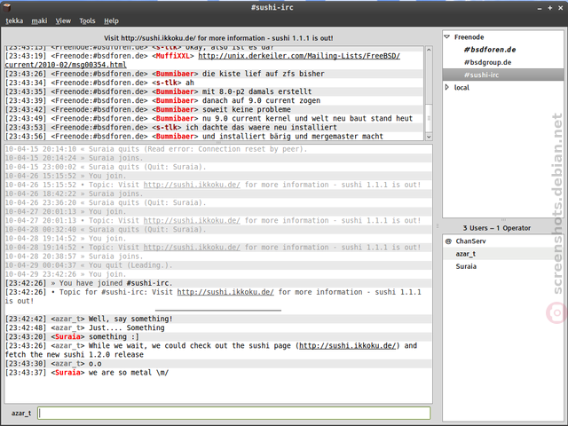Select the #bsdforen.de channel
Screen dimensions: 568x426
490,50
